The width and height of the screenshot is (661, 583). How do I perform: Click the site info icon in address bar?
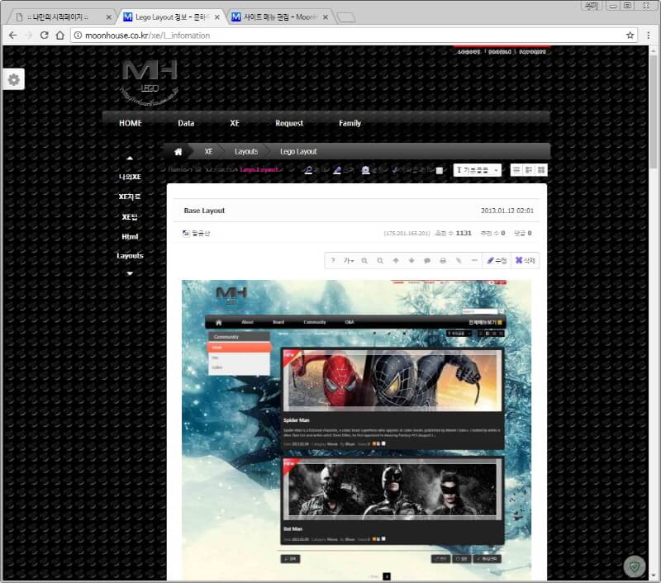78,36
